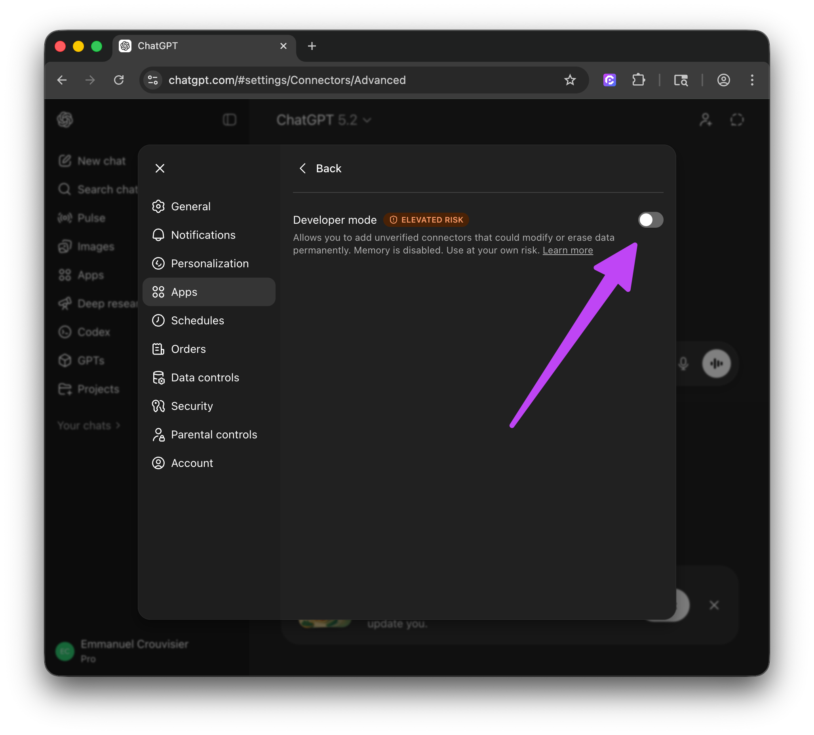Click the Security keys icon
The image size is (814, 735).
click(x=158, y=406)
